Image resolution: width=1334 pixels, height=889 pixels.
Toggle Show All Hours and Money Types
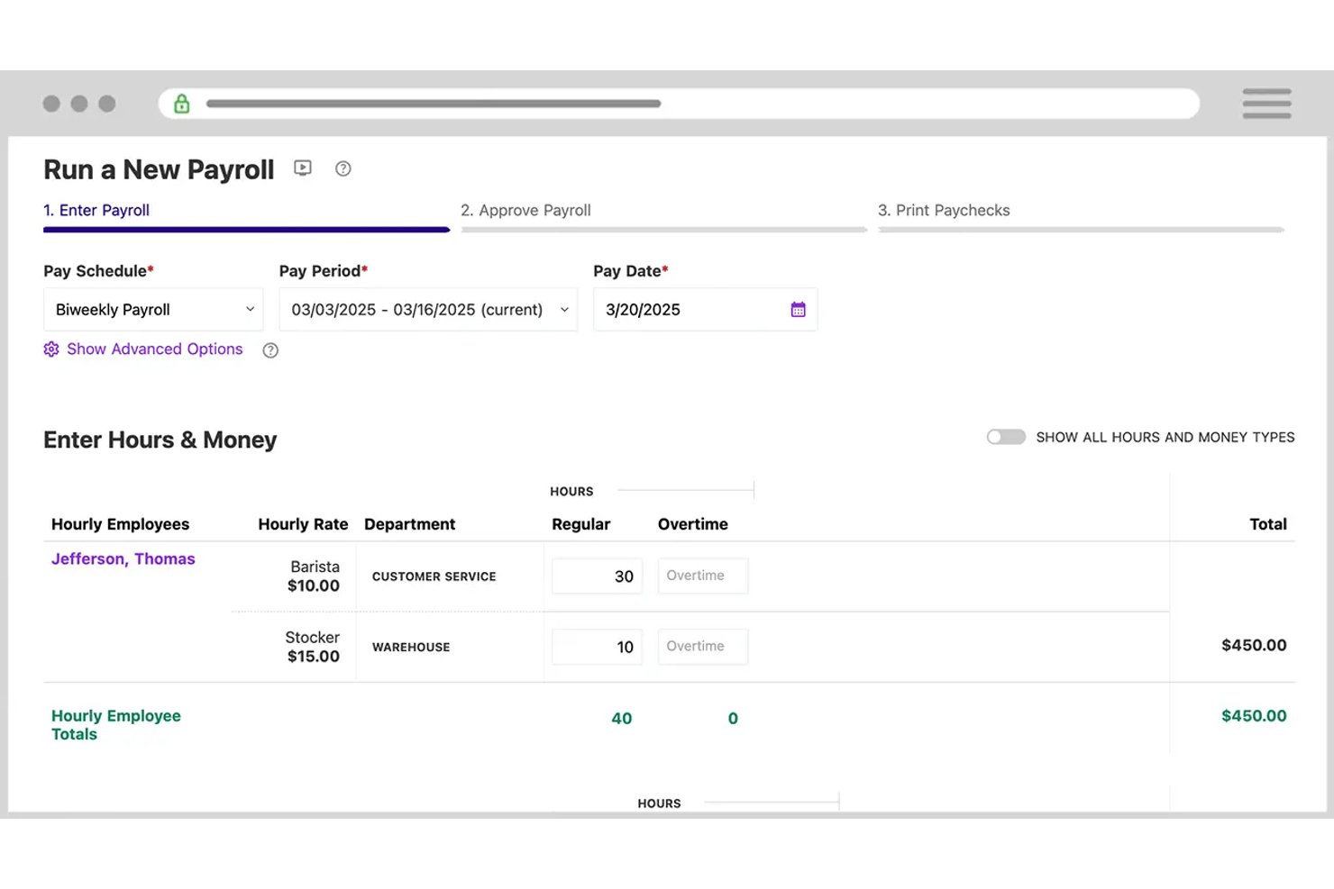(x=1006, y=437)
